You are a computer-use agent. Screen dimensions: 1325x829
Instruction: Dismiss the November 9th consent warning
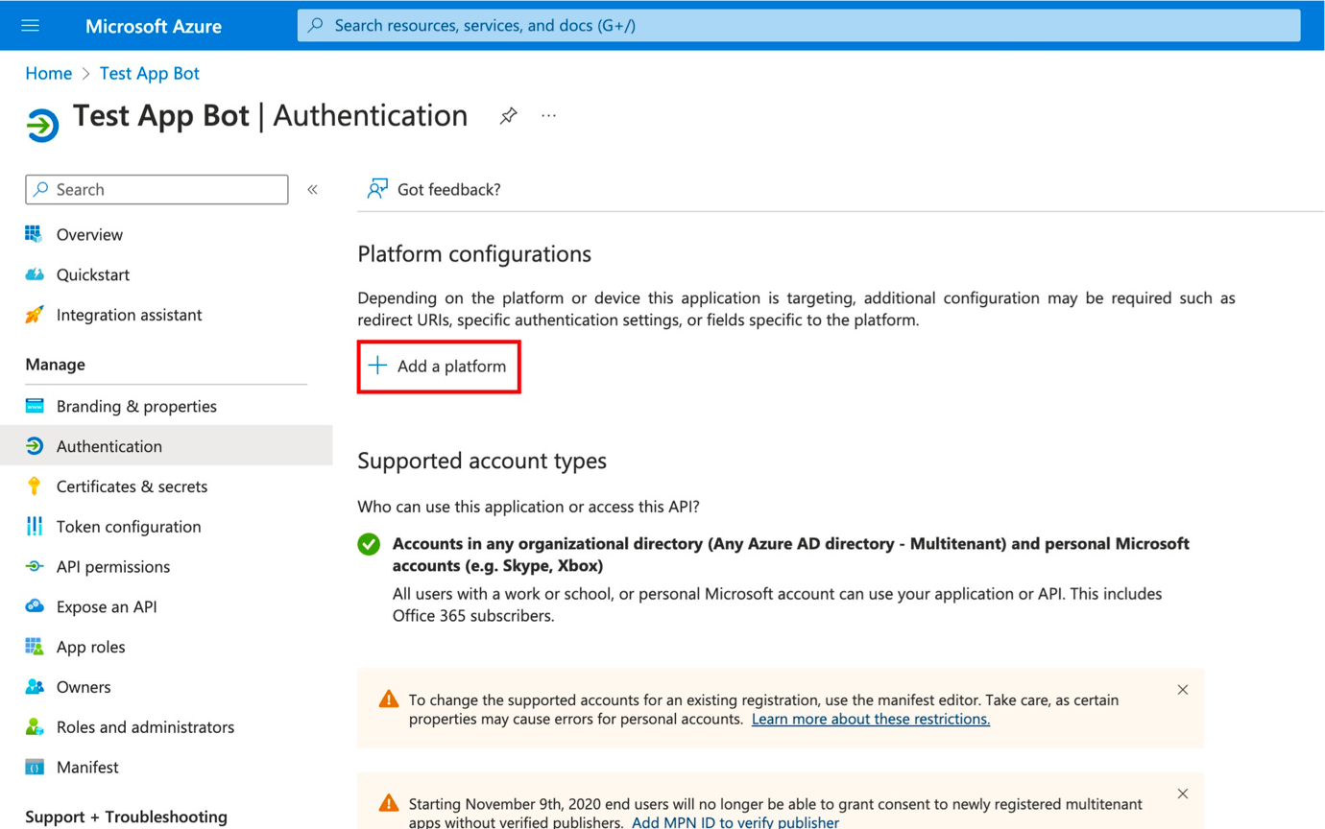(x=1183, y=793)
